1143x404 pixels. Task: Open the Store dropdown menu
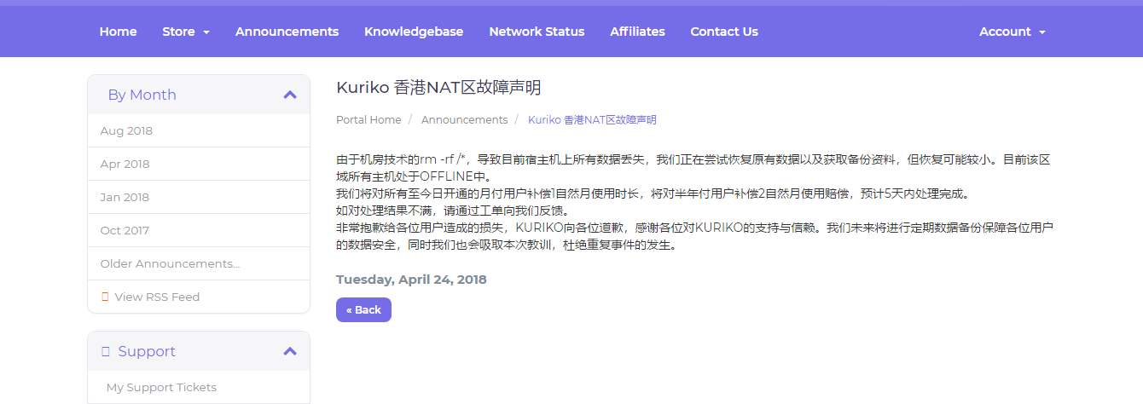[186, 32]
